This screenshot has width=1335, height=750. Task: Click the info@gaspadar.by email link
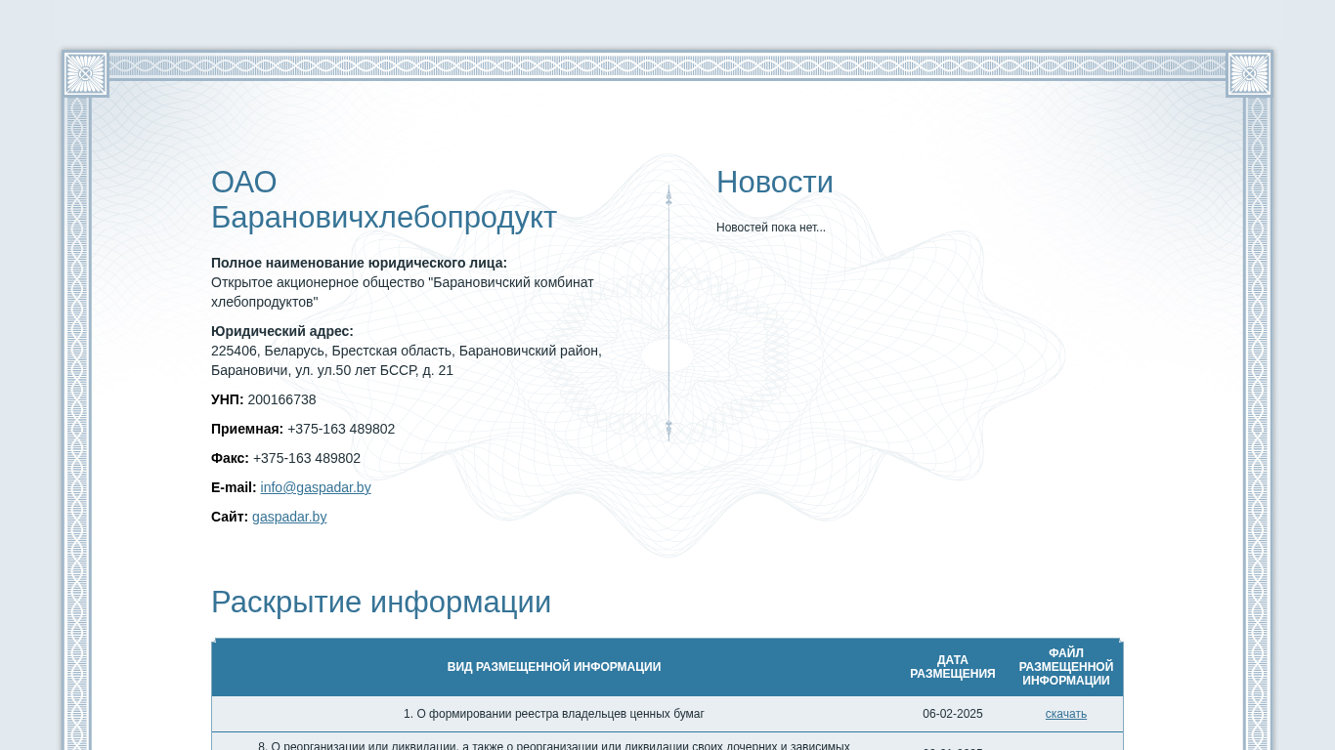(315, 487)
